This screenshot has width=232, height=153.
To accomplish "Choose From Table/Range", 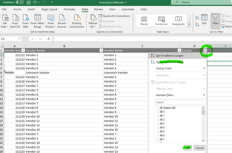I will point(37,21).
